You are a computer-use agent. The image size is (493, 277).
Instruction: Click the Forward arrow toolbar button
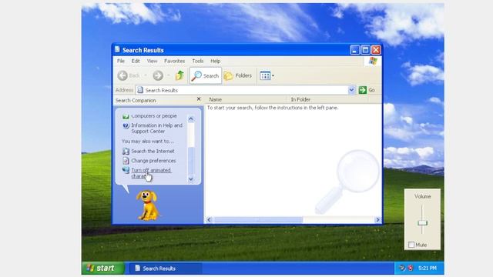pos(158,75)
